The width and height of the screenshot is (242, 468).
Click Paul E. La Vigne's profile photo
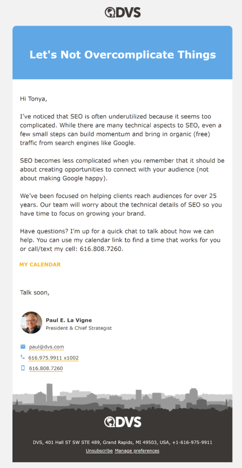click(x=31, y=323)
